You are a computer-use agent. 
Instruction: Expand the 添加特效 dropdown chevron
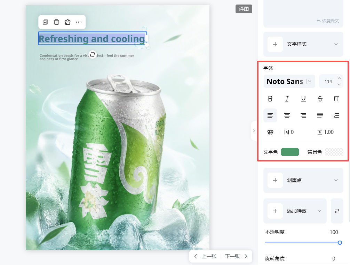coord(319,211)
